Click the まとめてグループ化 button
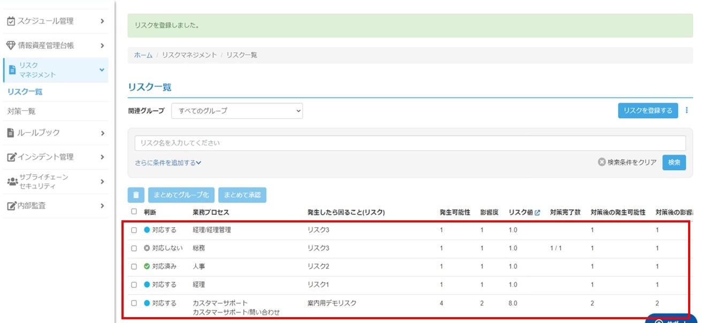Image resolution: width=702 pixels, height=323 pixels. point(180,195)
